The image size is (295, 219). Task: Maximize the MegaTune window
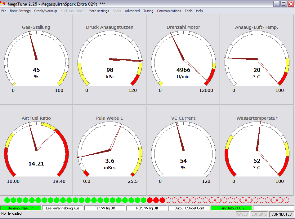284,4
